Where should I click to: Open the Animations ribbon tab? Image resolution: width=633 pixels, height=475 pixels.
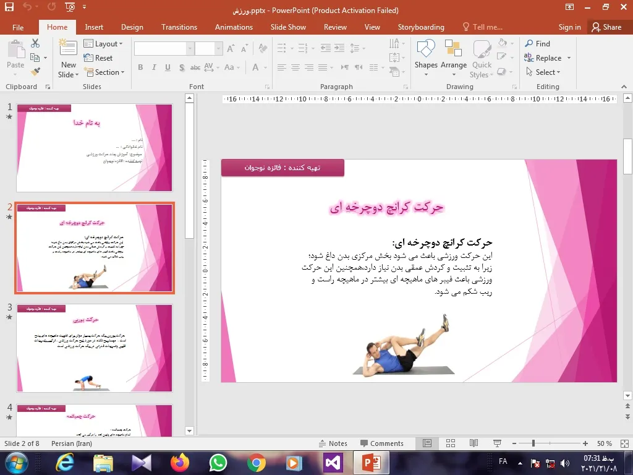point(234,27)
